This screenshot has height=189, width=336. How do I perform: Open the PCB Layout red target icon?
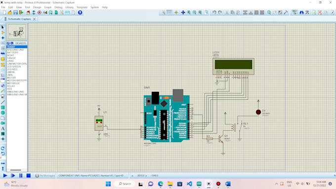click(x=40, y=13)
